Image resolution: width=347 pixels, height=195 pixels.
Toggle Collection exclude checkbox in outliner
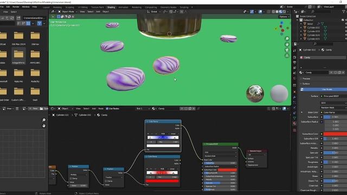(x=343, y=20)
